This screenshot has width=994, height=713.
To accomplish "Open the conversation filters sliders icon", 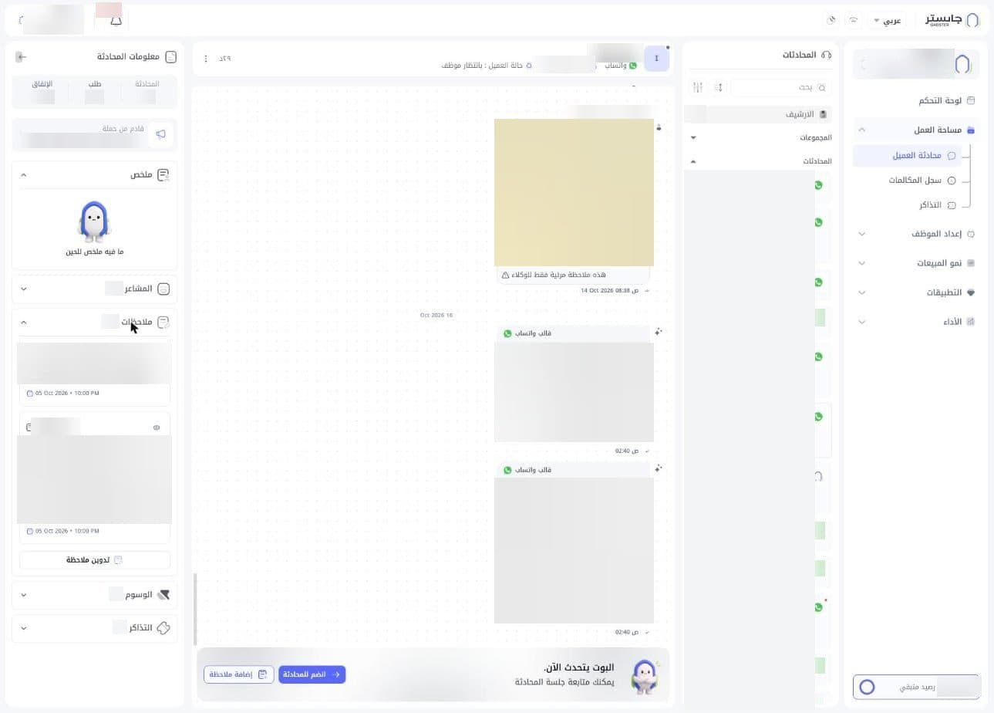I will click(x=698, y=87).
